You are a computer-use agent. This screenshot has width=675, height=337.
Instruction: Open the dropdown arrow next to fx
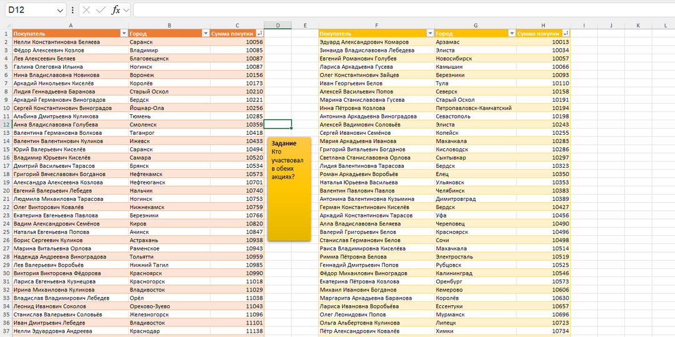[x=126, y=11]
